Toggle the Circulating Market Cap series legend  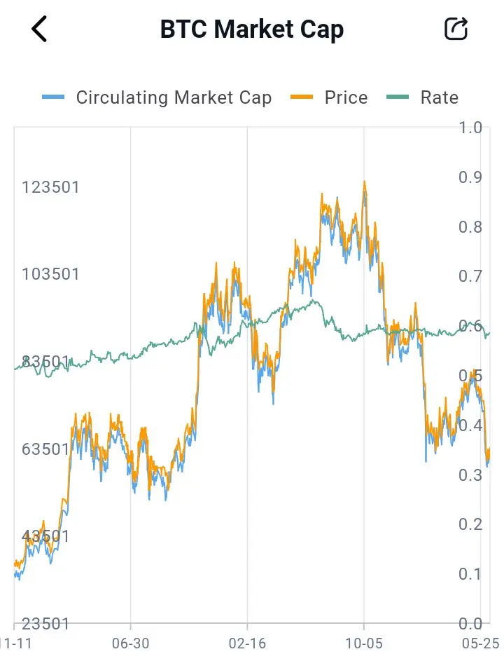tap(157, 97)
